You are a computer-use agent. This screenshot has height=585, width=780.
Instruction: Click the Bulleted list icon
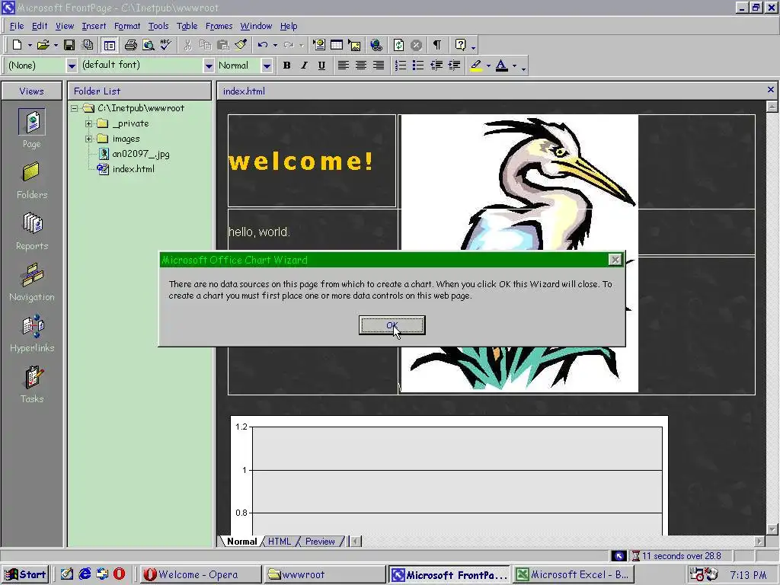pos(418,66)
